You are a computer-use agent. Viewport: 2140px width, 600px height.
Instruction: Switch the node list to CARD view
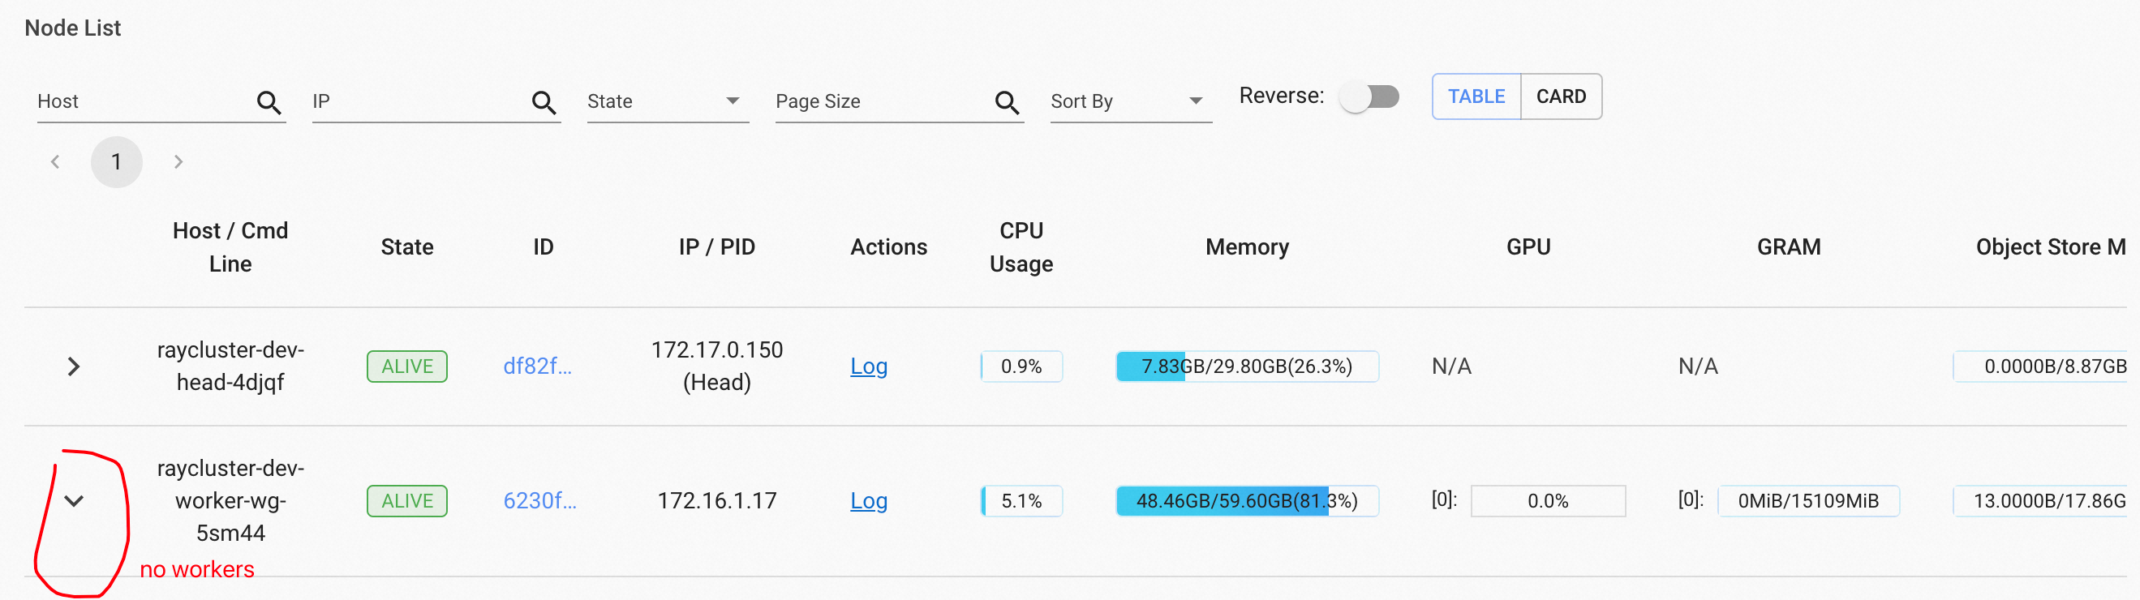pos(1562,96)
